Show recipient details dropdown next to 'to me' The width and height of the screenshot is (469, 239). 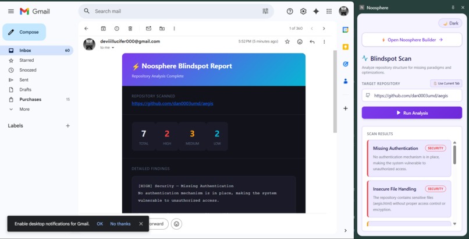pyautogui.click(x=113, y=48)
